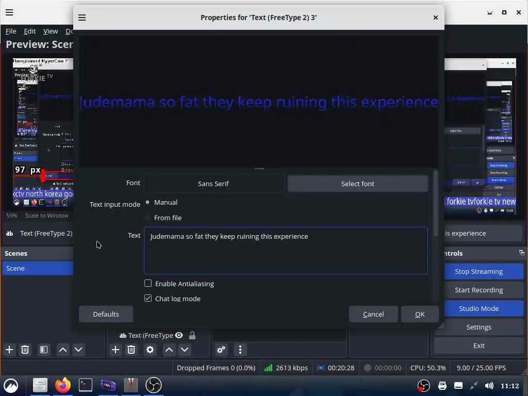Image resolution: width=528 pixels, height=396 pixels.
Task: Open the Edit menu
Action: point(29,31)
